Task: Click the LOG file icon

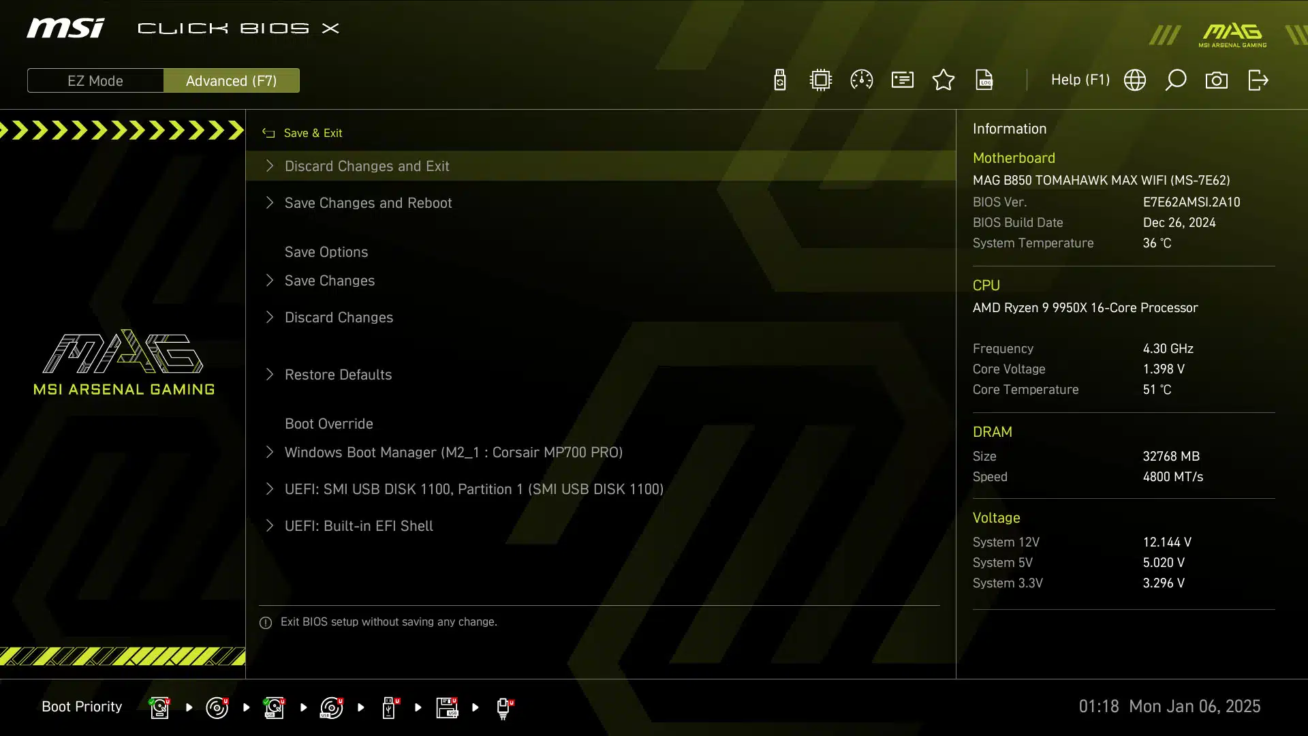Action: tap(984, 80)
